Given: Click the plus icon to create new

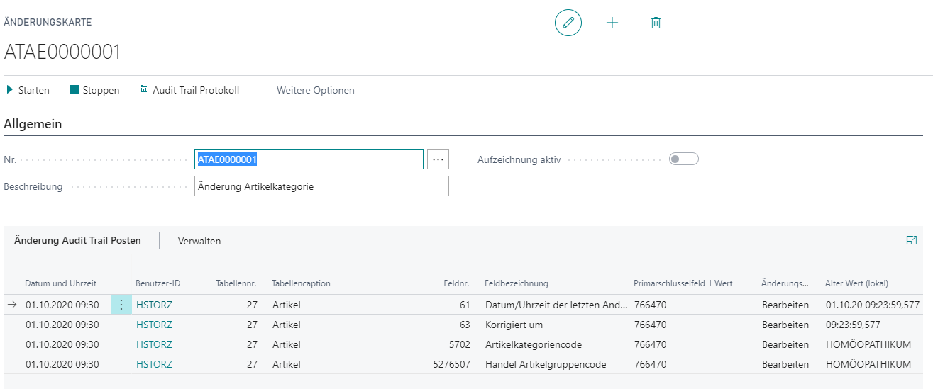Looking at the screenshot, I should coord(612,23).
